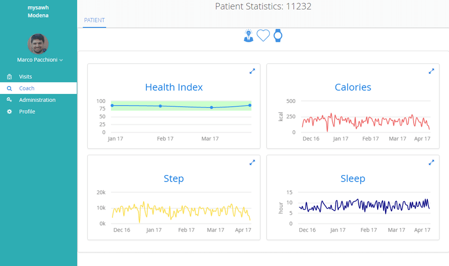Image resolution: width=449 pixels, height=266 pixels.
Task: Open the Marco Pacchioni user dropdown
Action: 40,60
